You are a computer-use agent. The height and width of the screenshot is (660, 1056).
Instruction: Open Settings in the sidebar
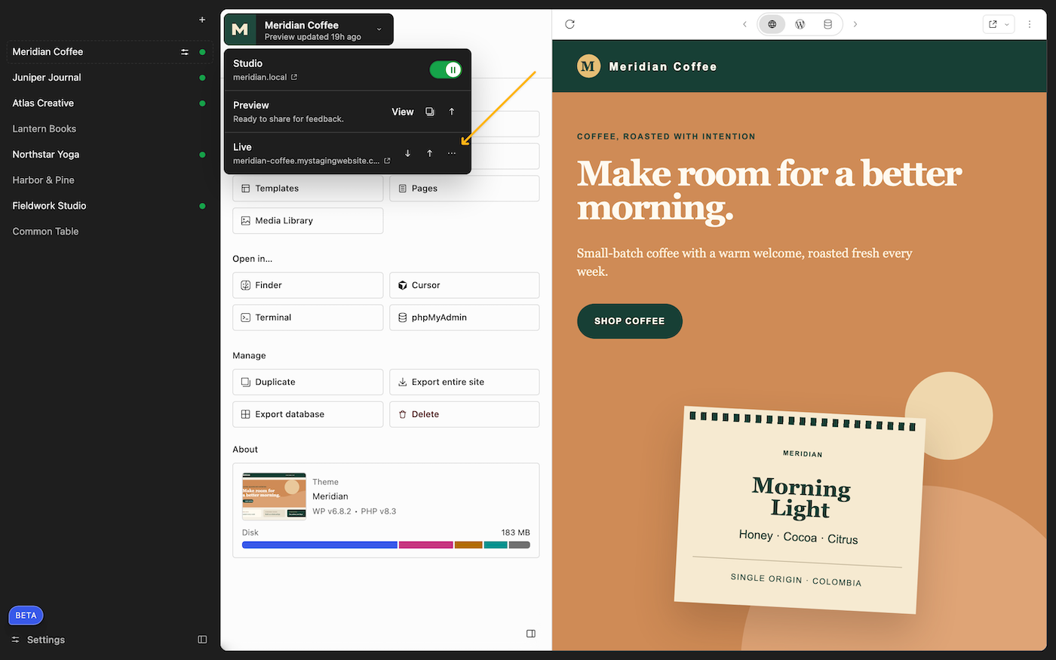click(38, 640)
